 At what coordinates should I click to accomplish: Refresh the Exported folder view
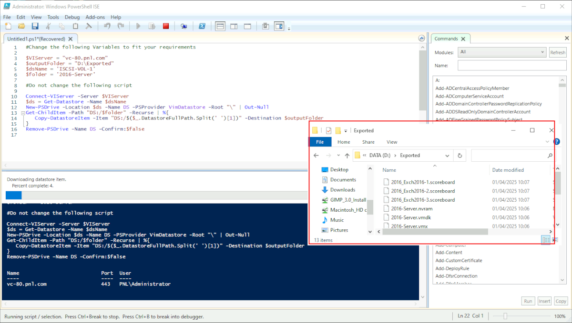pos(460,156)
